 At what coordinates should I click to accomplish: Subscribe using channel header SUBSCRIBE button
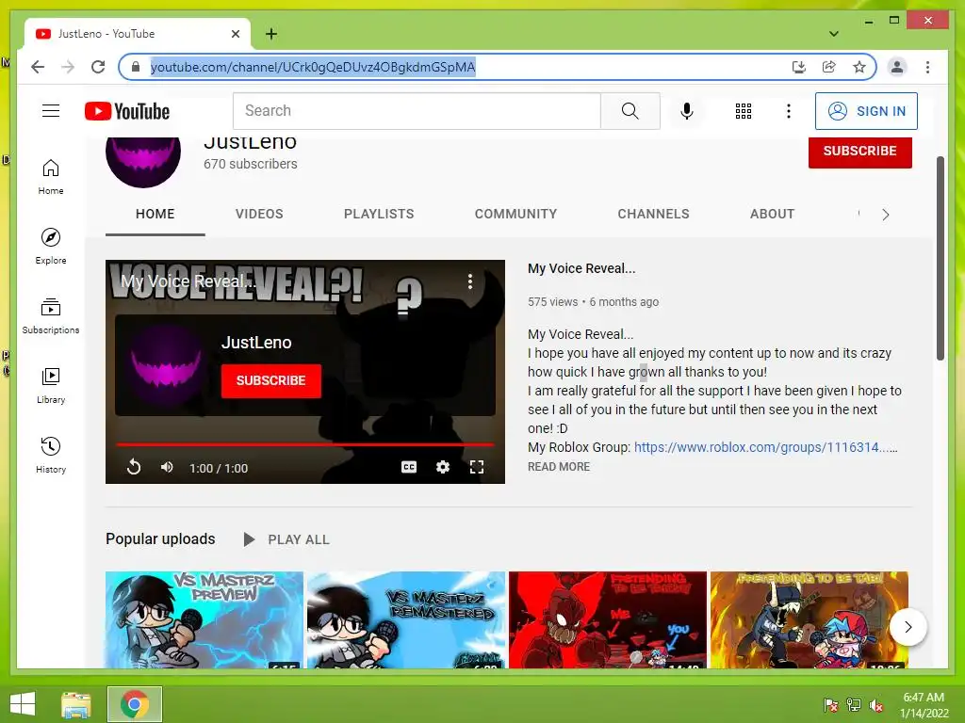pos(859,152)
